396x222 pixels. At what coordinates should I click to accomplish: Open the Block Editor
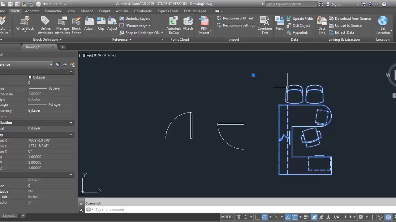[x=76, y=24]
